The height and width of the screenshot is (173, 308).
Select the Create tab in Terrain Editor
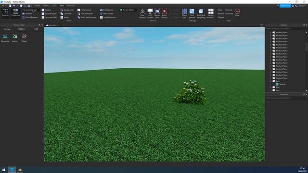click(x=7, y=29)
